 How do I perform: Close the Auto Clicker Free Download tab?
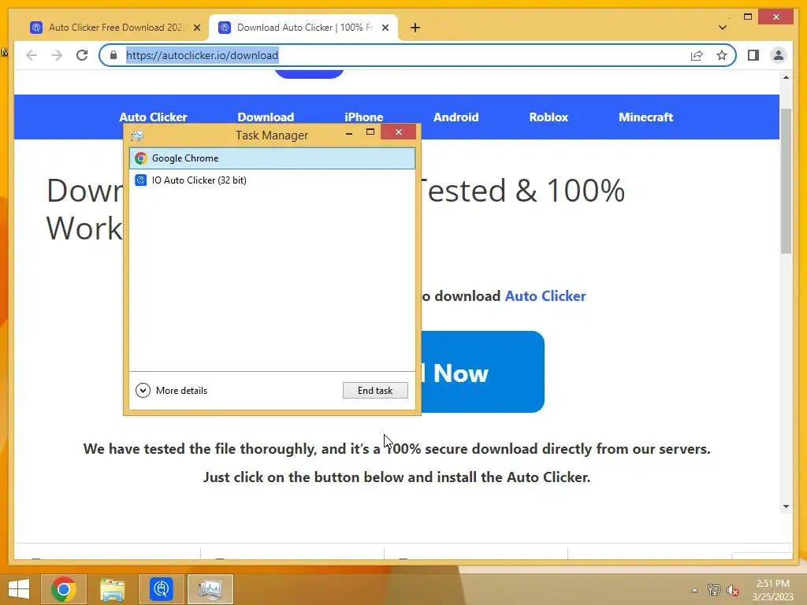[x=196, y=28]
